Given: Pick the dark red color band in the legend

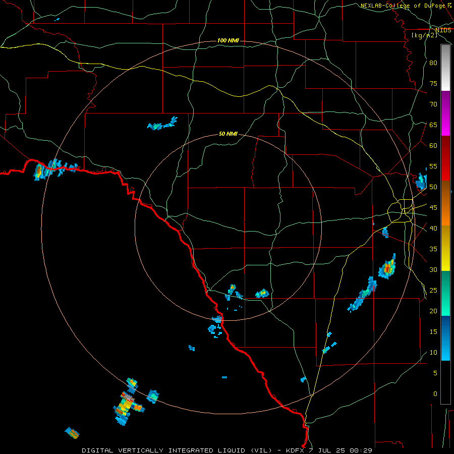Looking at the screenshot, I should click(x=445, y=159).
